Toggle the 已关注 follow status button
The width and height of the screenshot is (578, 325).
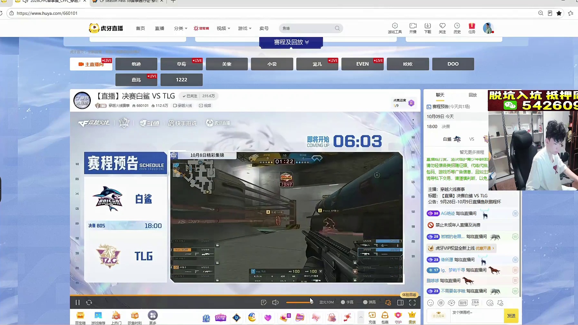[x=190, y=96]
